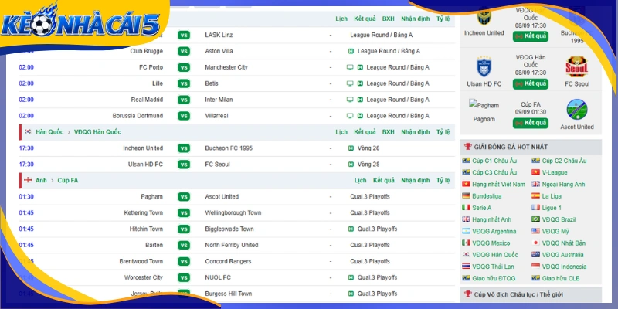Click Bucheon FC 1995 in match list
Image resolution: width=618 pixels, height=309 pixels.
click(x=229, y=148)
